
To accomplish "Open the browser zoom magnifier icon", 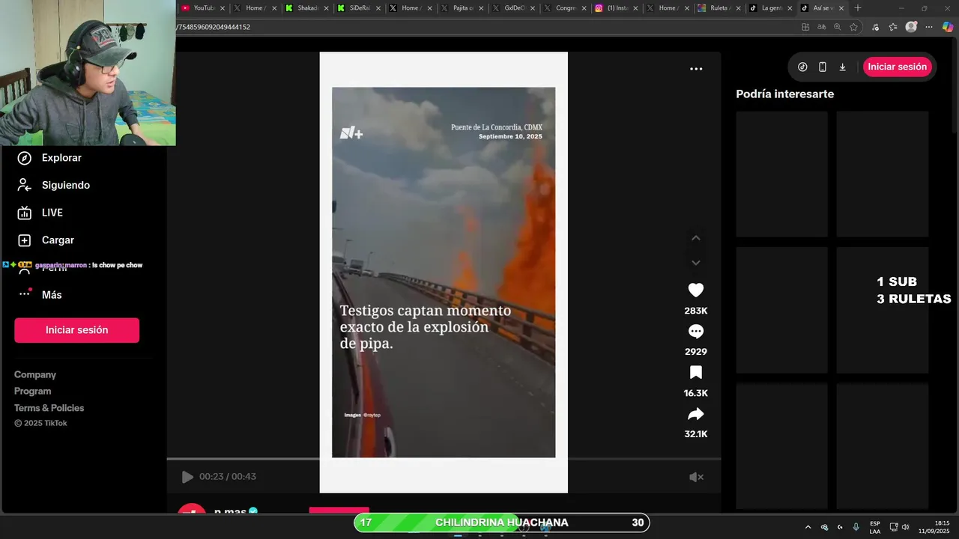I will coord(838,27).
